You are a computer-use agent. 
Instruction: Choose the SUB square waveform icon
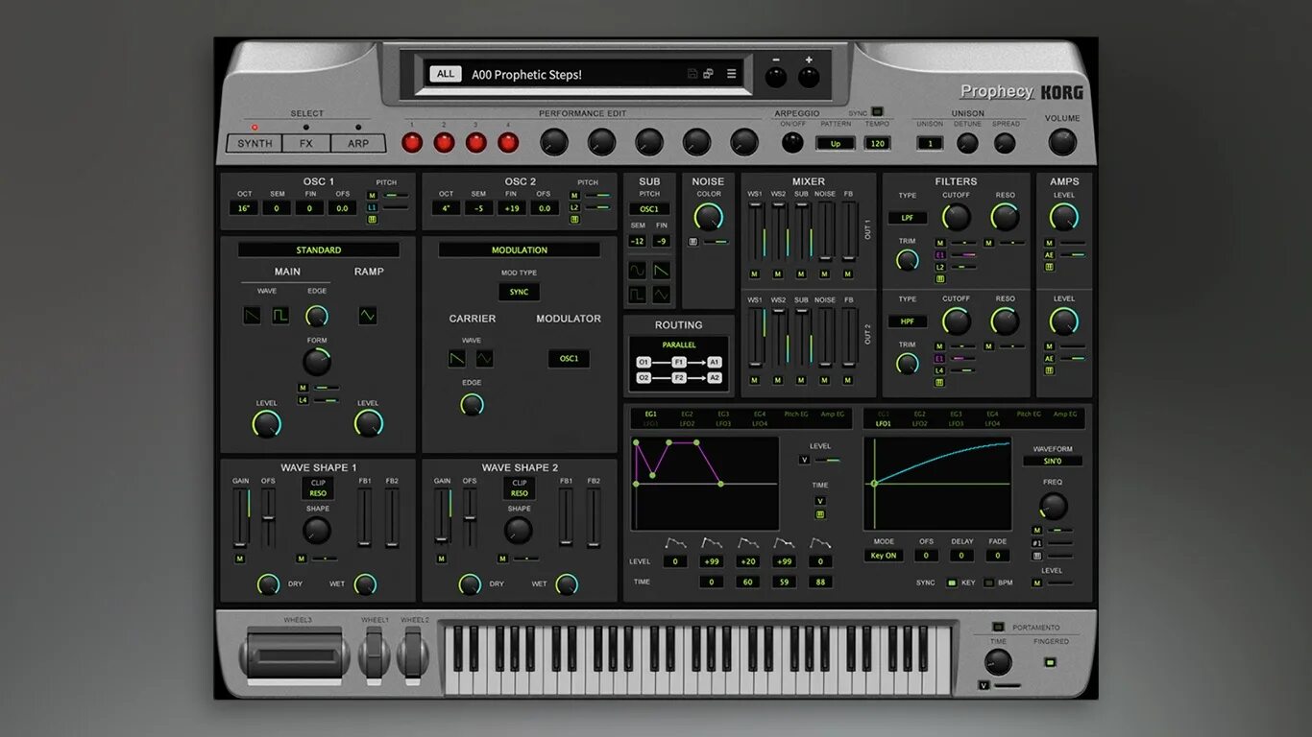click(638, 295)
